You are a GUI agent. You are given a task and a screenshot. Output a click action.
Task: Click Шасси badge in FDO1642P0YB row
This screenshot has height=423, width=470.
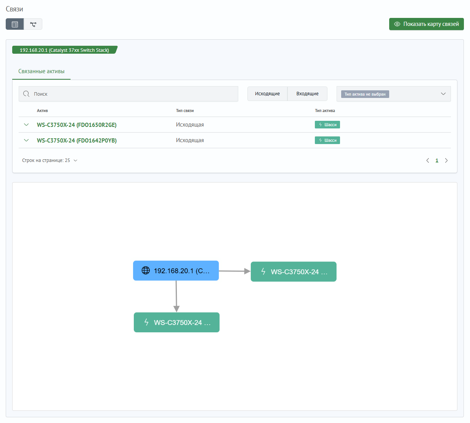tap(327, 140)
